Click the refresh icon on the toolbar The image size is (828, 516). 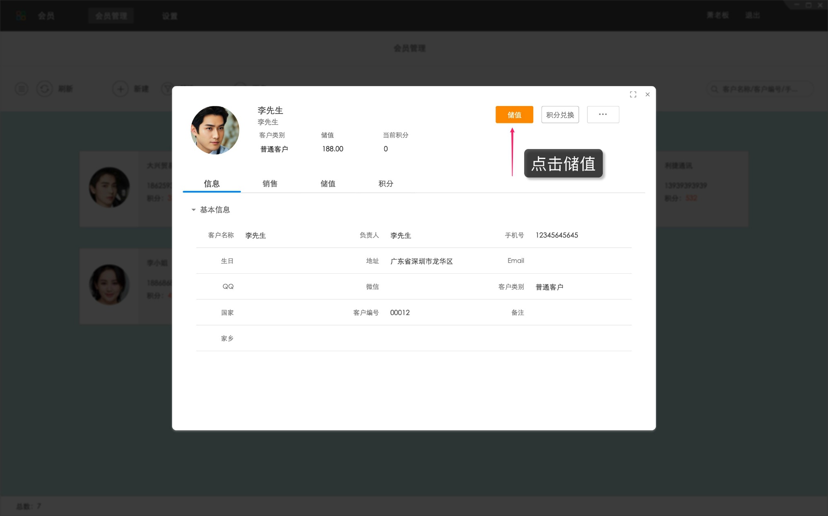[45, 89]
